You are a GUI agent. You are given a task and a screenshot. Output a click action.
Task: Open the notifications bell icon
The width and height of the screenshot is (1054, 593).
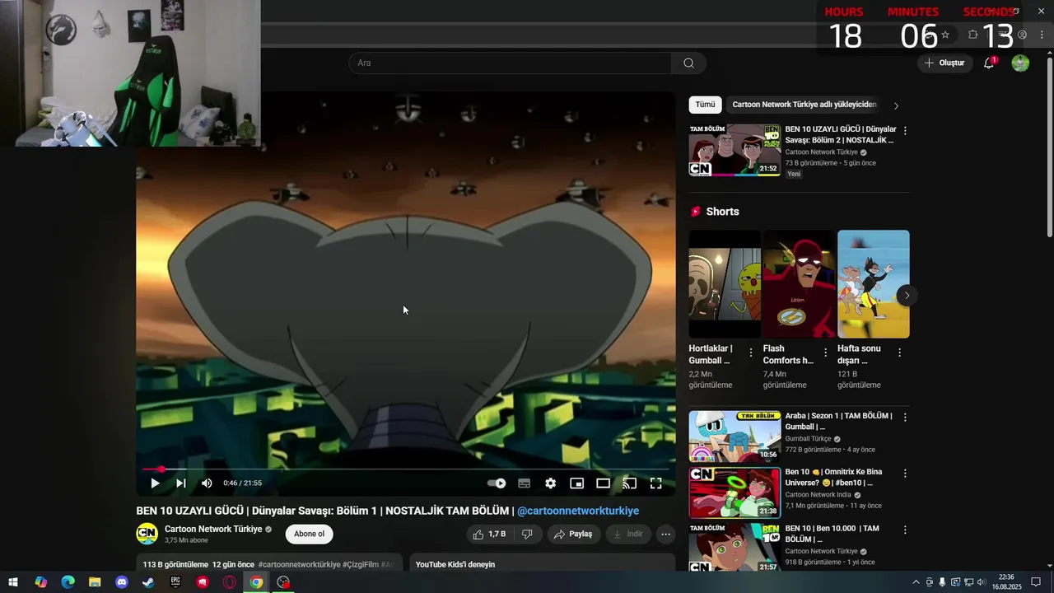pos(990,63)
